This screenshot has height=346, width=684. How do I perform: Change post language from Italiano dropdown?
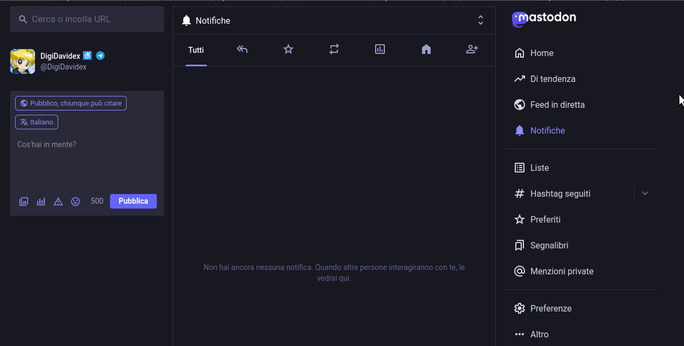coord(37,122)
